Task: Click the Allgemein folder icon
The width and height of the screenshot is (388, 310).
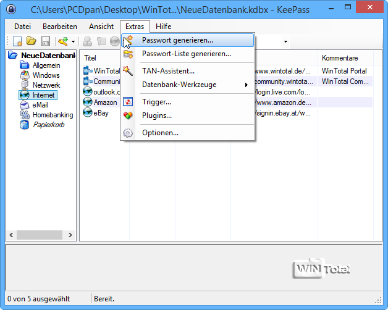Action: pos(25,65)
